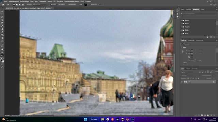Choose Add to selection mode
Screen dimensions: 218x122
(x=17, y=5)
